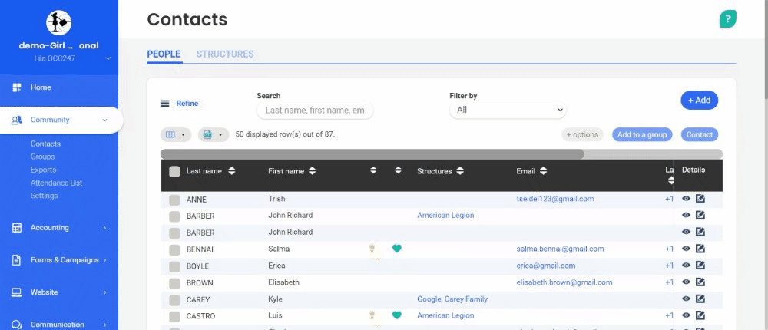Edit the CAREY Kyle contact

(x=700, y=299)
